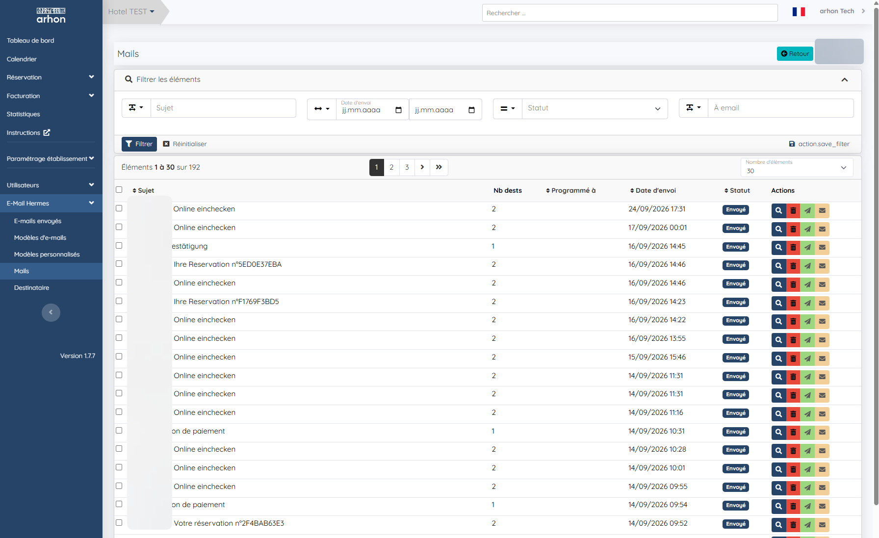Go to Modèles d'e-mails submenu

point(40,238)
